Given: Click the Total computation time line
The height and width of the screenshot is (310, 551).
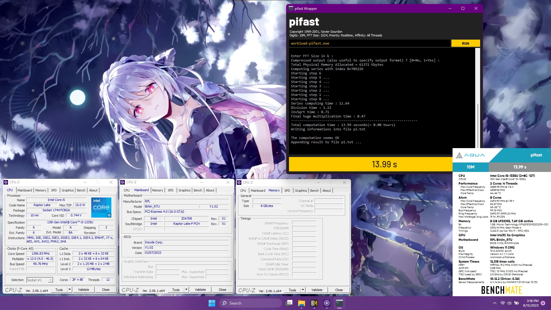Looking at the screenshot, I should click(x=343, y=125).
